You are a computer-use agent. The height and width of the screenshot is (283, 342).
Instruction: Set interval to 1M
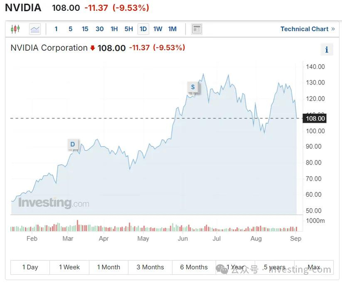(x=172, y=29)
